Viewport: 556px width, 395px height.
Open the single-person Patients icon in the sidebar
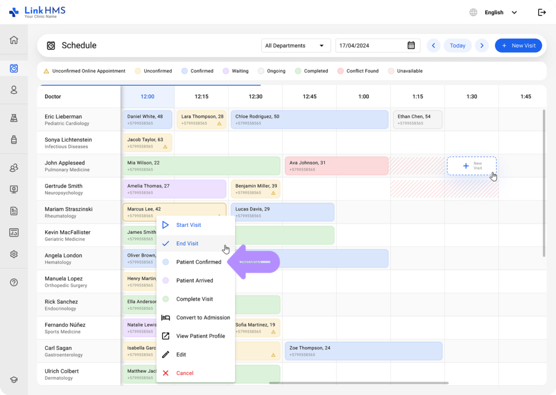click(14, 90)
